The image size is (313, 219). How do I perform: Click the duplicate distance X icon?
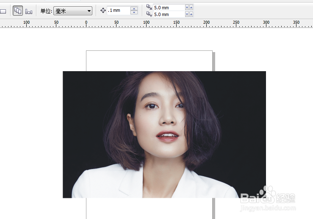point(149,7)
